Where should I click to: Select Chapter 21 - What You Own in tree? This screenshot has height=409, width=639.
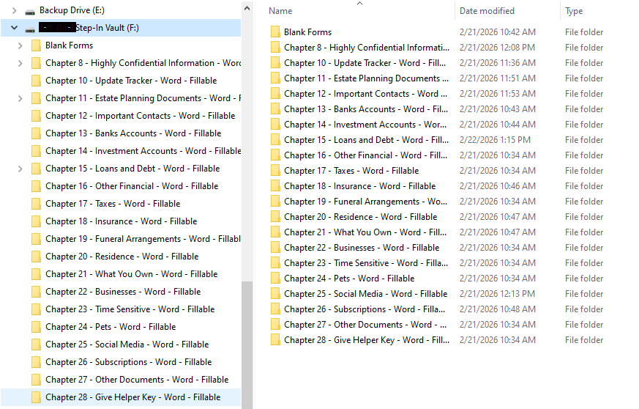pyautogui.click(x=132, y=273)
